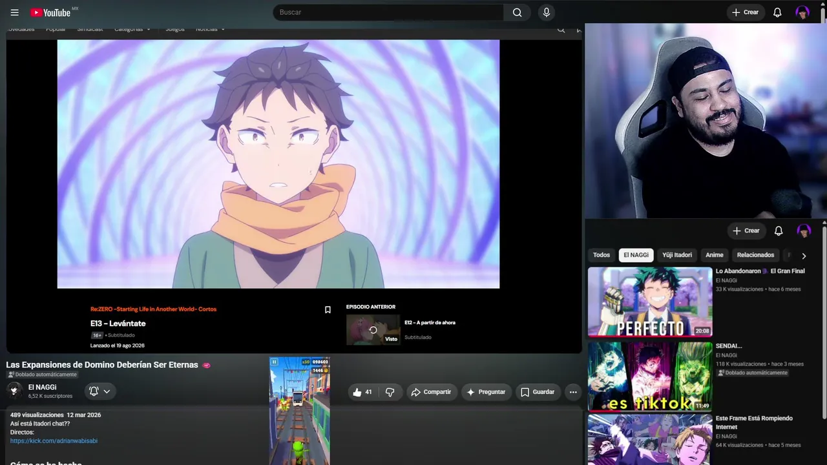Select the El NAGGi filter chip
The width and height of the screenshot is (827, 465).
636,255
